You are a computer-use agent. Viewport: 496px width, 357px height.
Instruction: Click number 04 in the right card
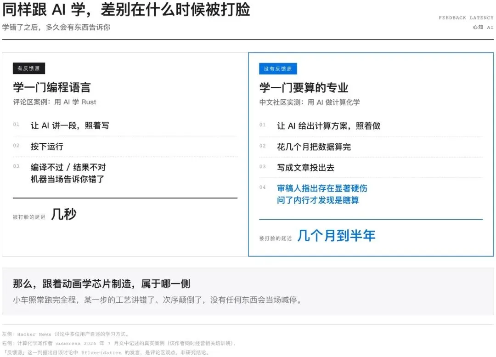(x=263, y=187)
